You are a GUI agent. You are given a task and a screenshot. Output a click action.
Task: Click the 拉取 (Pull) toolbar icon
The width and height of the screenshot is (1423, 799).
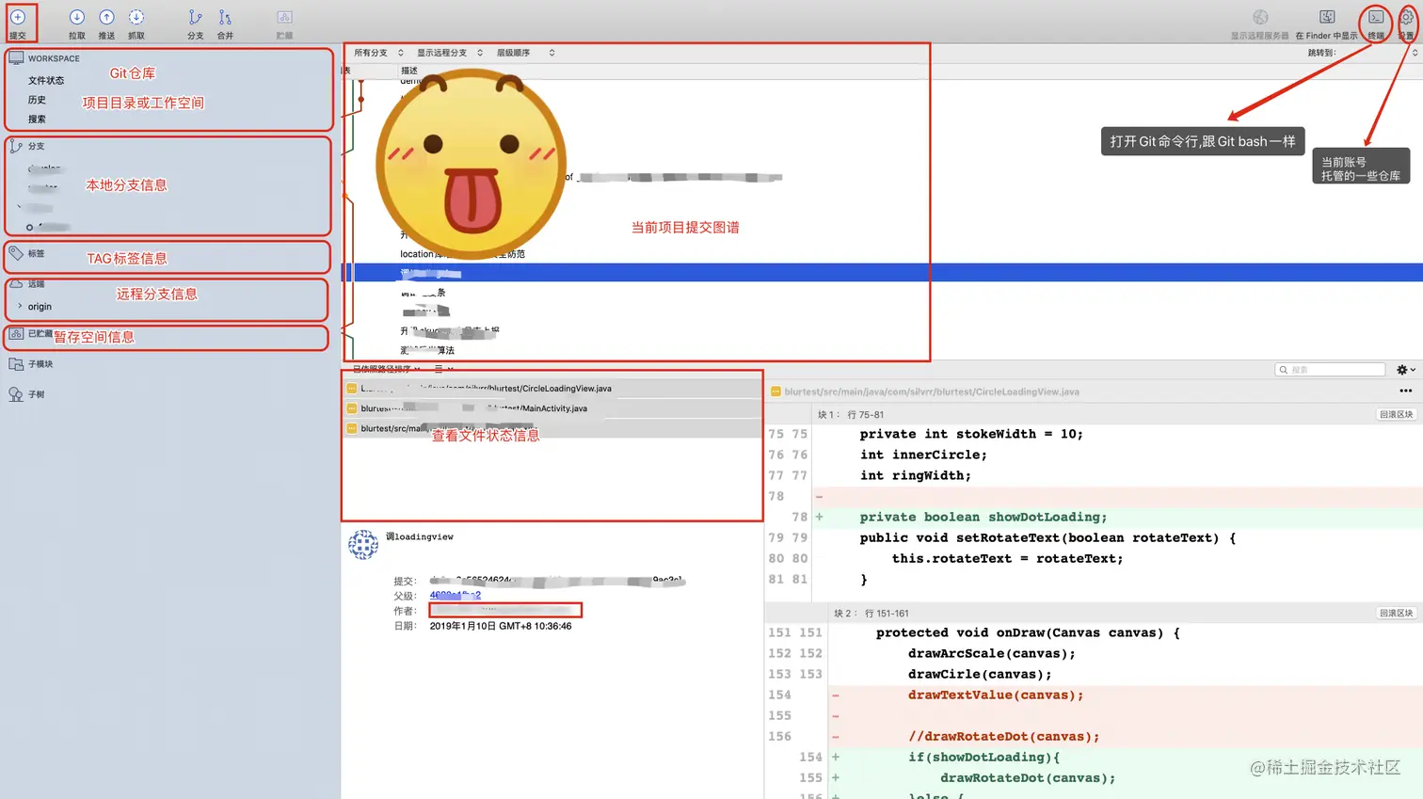(77, 18)
